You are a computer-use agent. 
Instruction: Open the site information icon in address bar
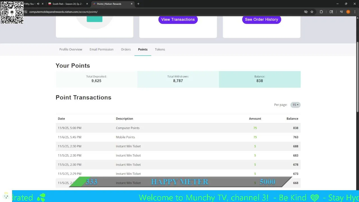pos(26,12)
